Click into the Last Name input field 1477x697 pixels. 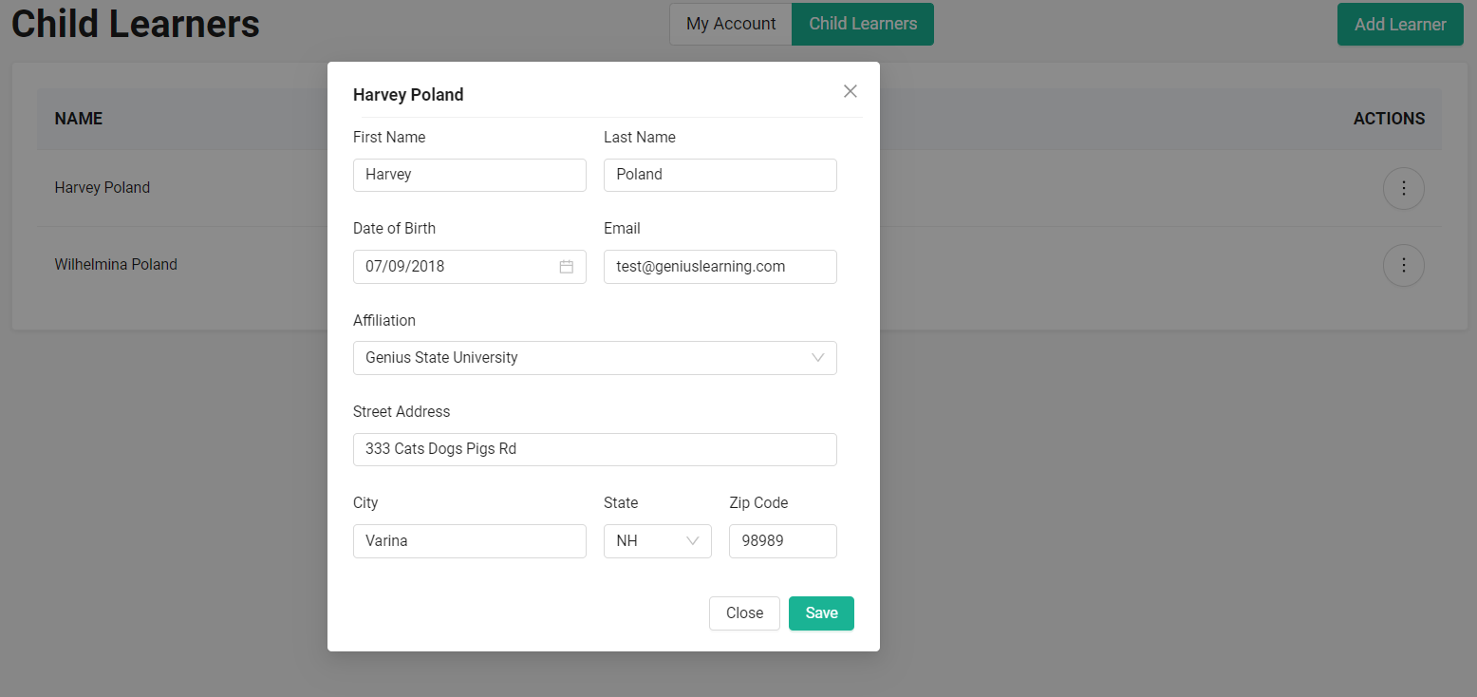click(x=720, y=175)
